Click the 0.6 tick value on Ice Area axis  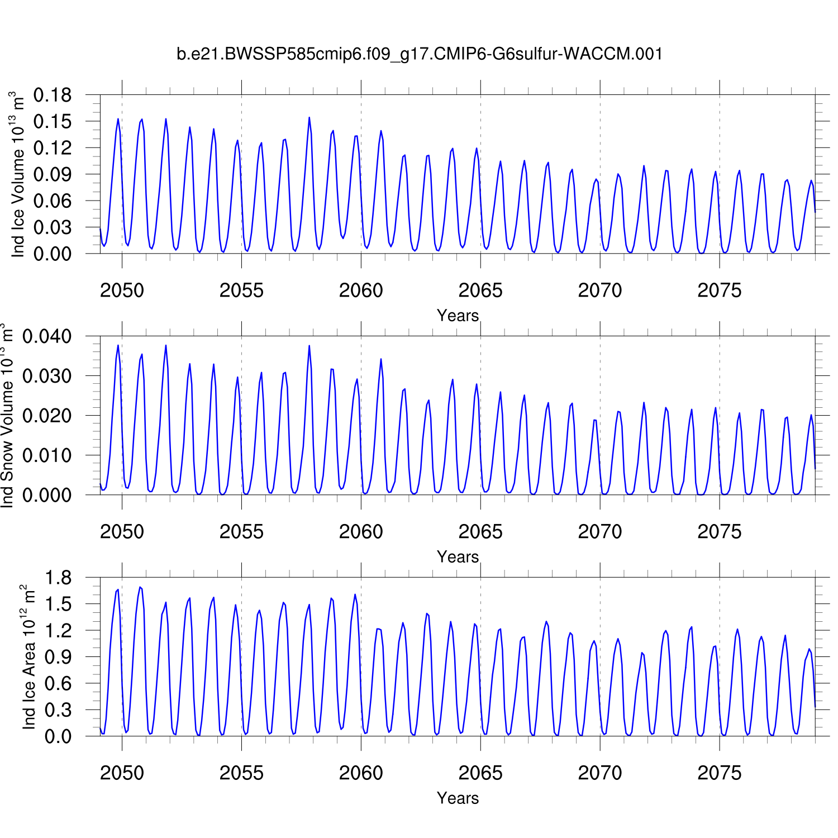58,684
